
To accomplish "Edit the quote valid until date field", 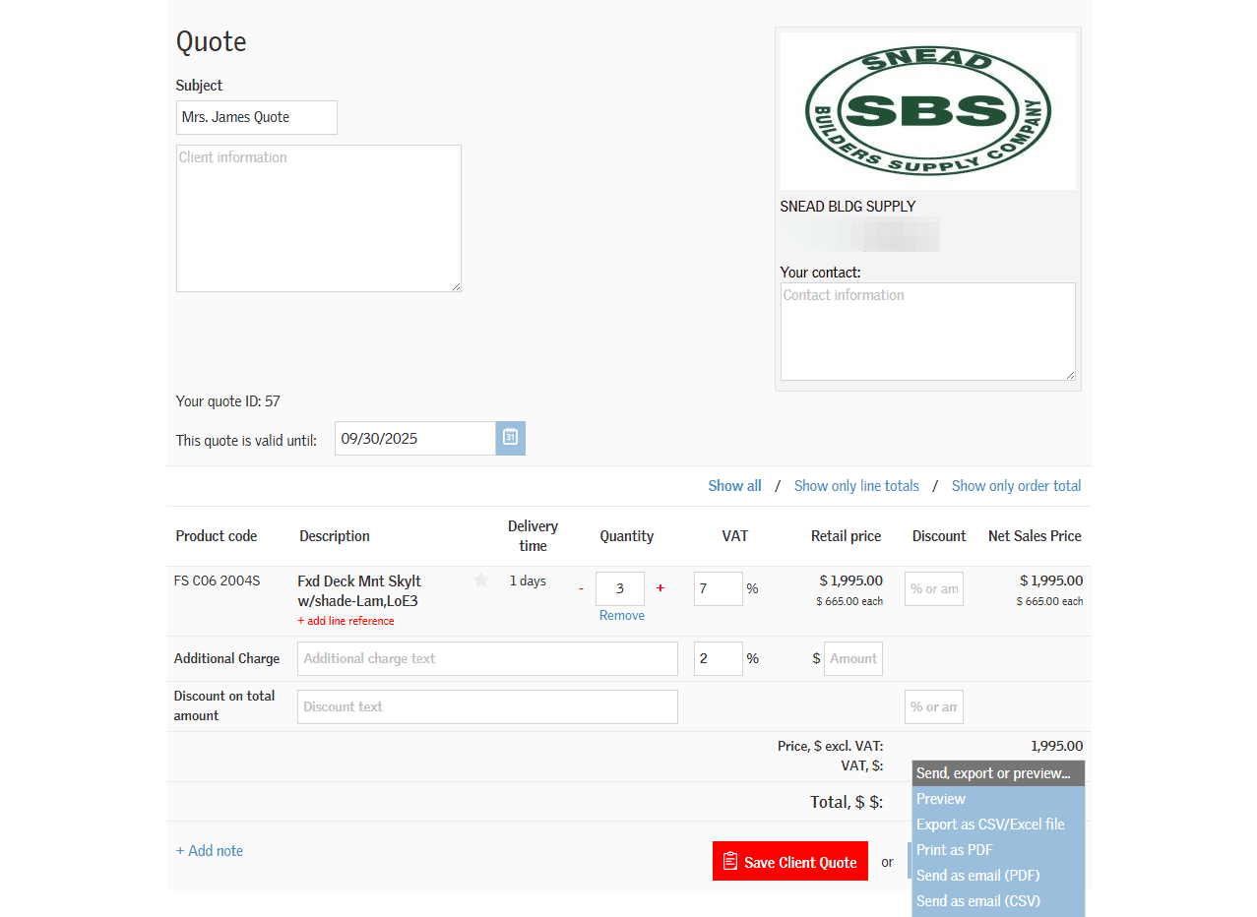I will [415, 438].
